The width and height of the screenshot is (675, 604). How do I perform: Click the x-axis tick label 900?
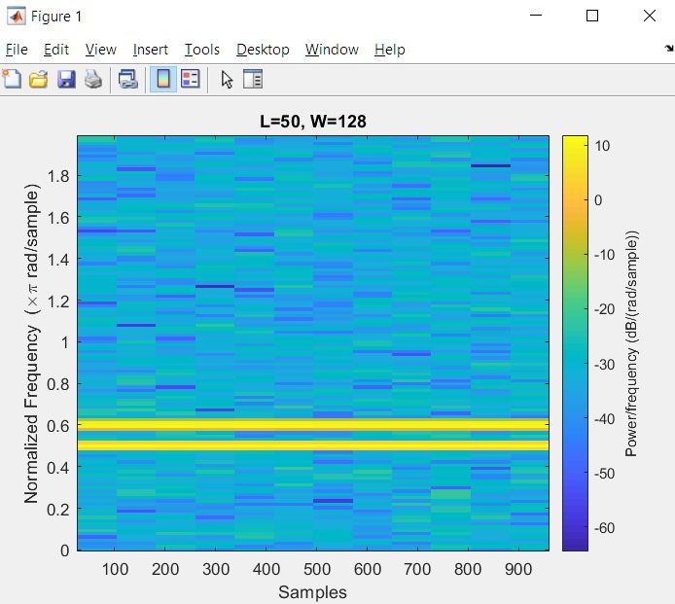click(x=518, y=570)
